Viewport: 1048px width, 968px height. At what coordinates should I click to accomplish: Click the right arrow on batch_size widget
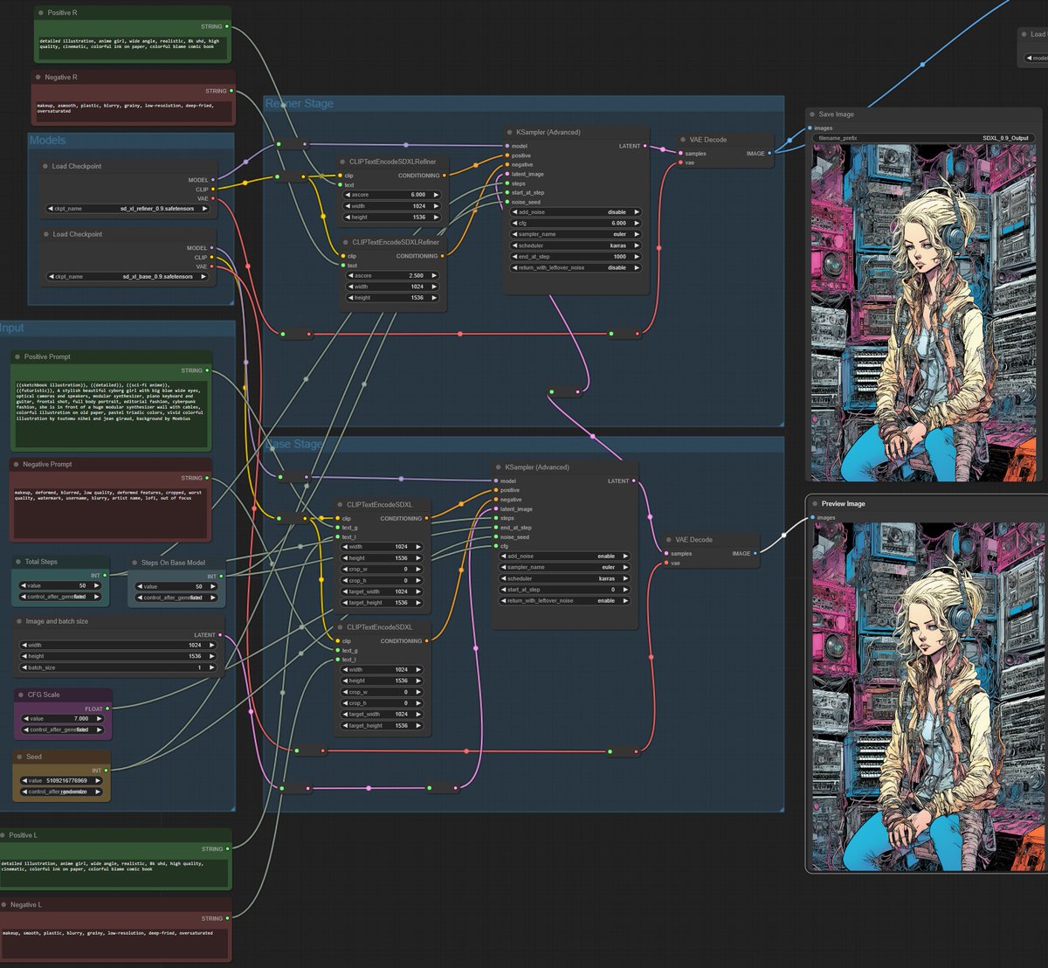pos(211,667)
